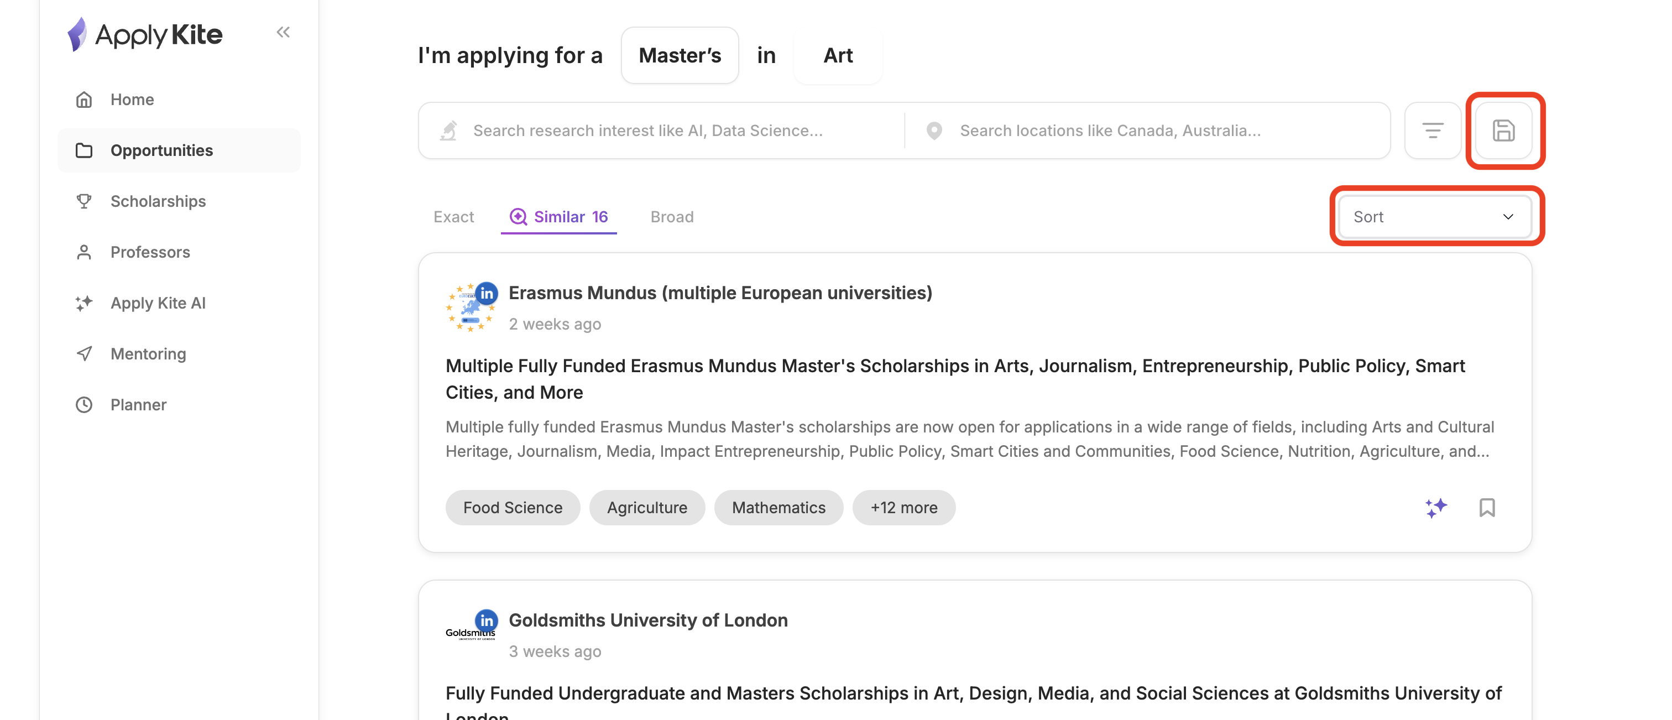Expand the Sort dropdown

tap(1434, 217)
